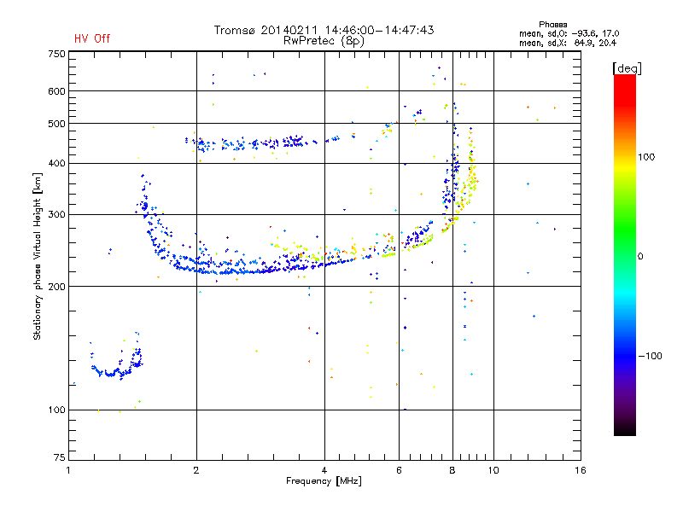Screen dimensions: 683x512
Task: Click the y-axis tick label '500'
Action: pyautogui.click(x=56, y=124)
